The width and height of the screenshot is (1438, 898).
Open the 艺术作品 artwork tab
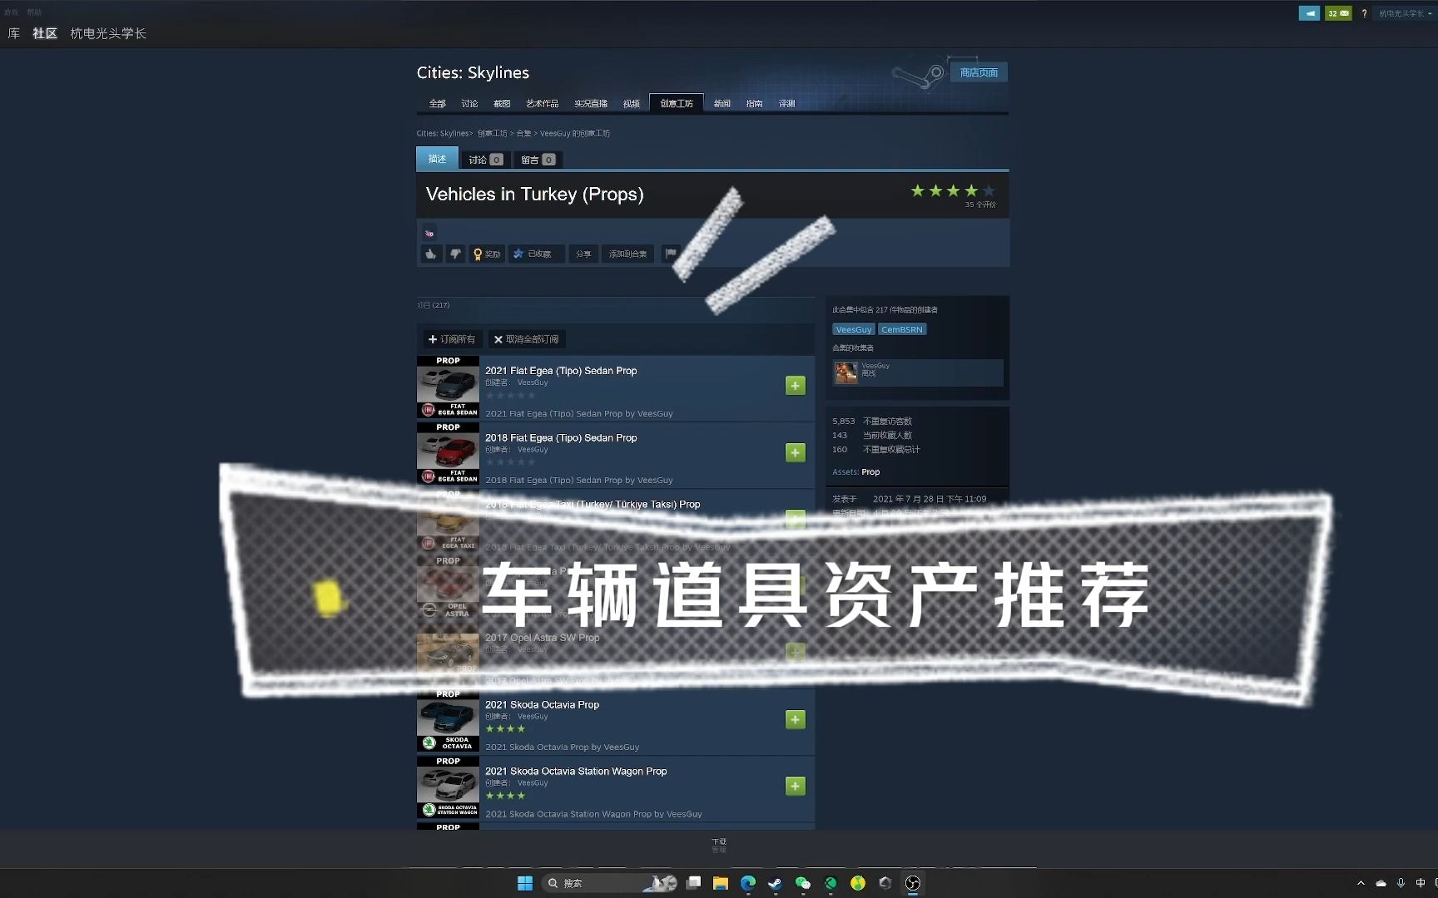[x=542, y=103]
